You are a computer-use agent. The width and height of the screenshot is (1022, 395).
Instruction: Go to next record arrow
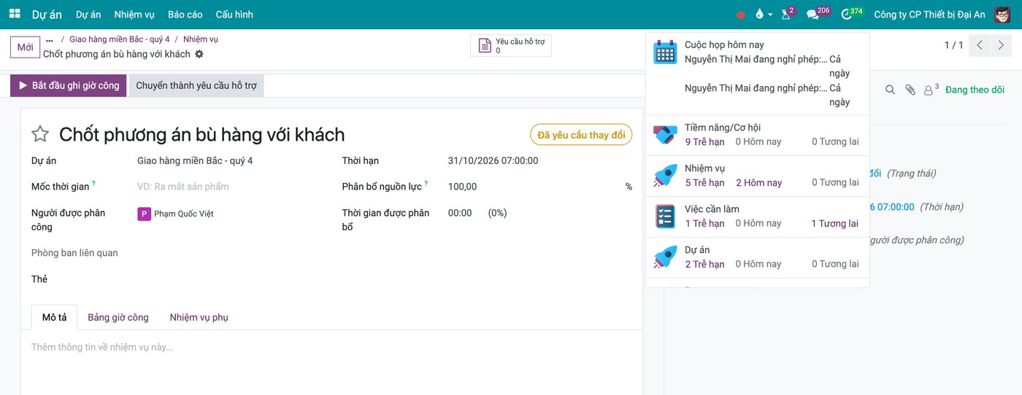[x=1000, y=45]
